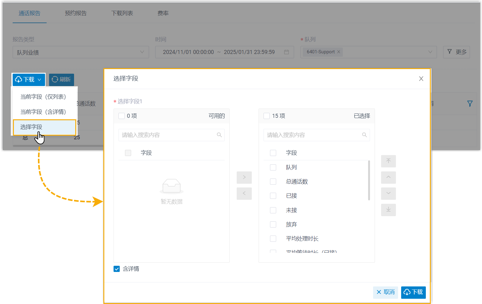
Task: Click the transfer-left arrow button
Action: click(244, 194)
